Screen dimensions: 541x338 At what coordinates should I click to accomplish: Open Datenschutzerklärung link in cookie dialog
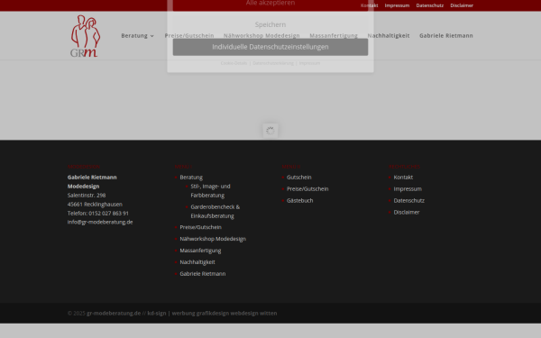click(x=273, y=63)
